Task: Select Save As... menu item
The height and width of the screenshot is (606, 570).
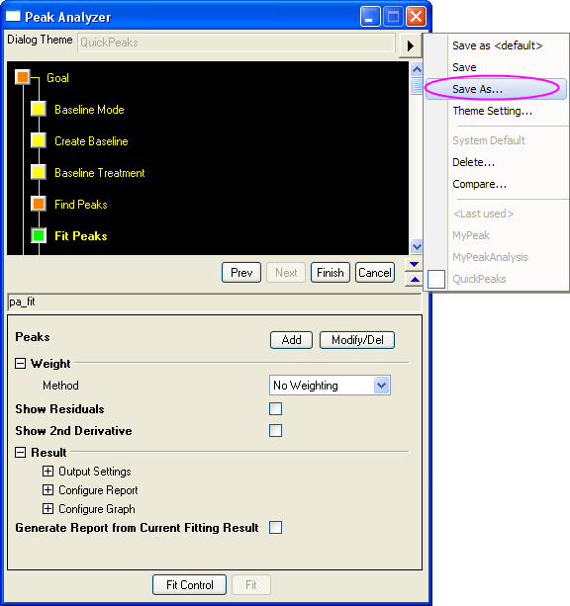Action: 497,89
